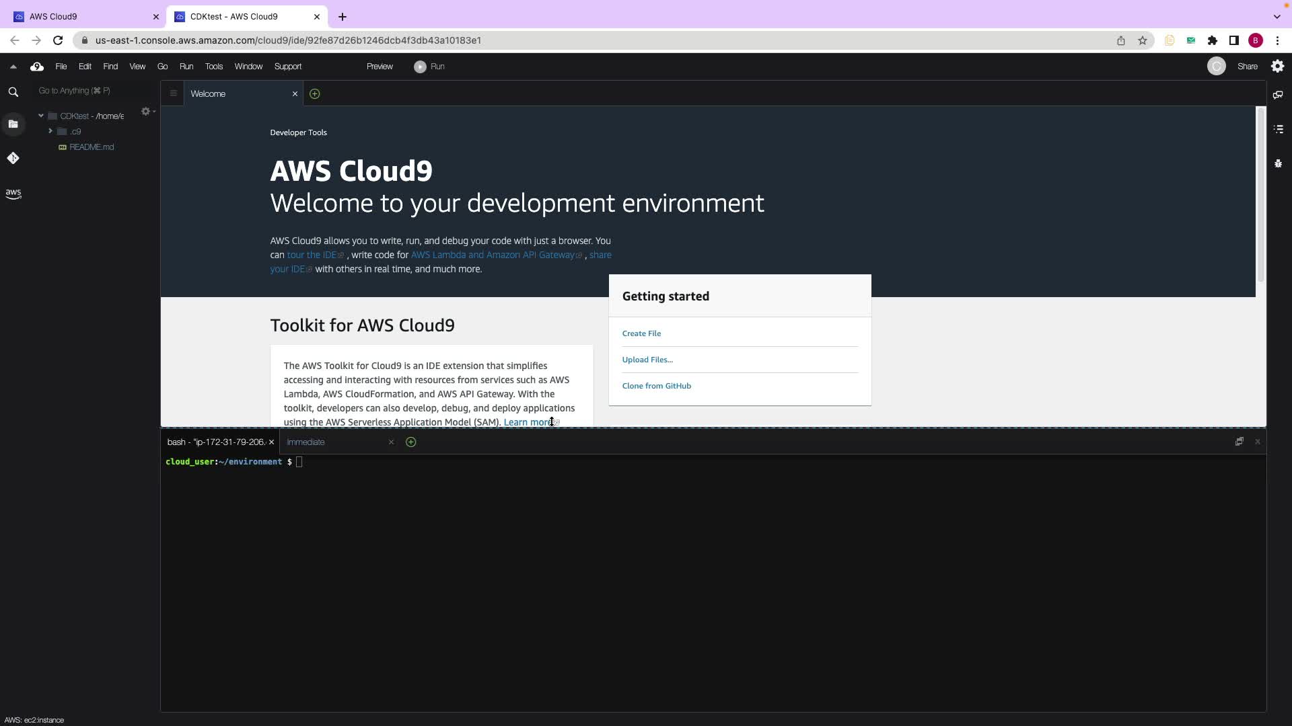Click the Cloud9 cloud logo menu icon
Screen dimensions: 1292x726
point(37,67)
